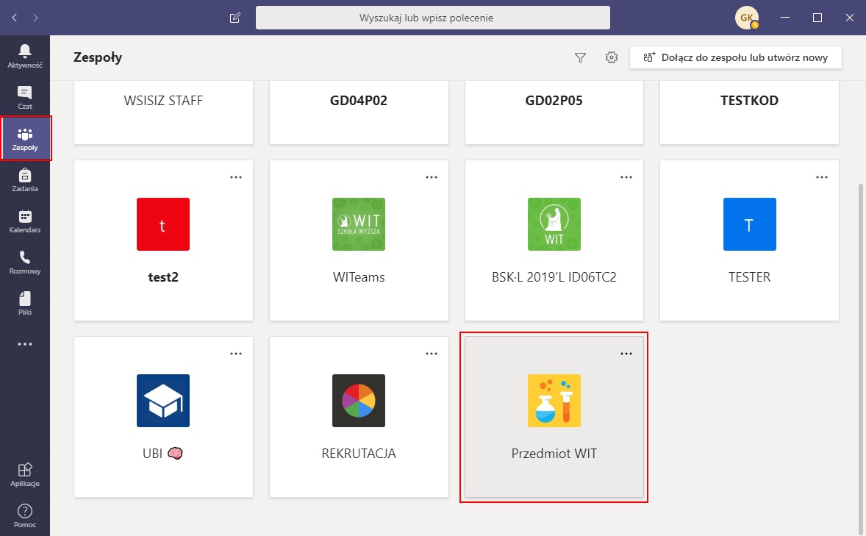Open more options for REKRUTACJA team
866x536 pixels.
[x=432, y=354]
